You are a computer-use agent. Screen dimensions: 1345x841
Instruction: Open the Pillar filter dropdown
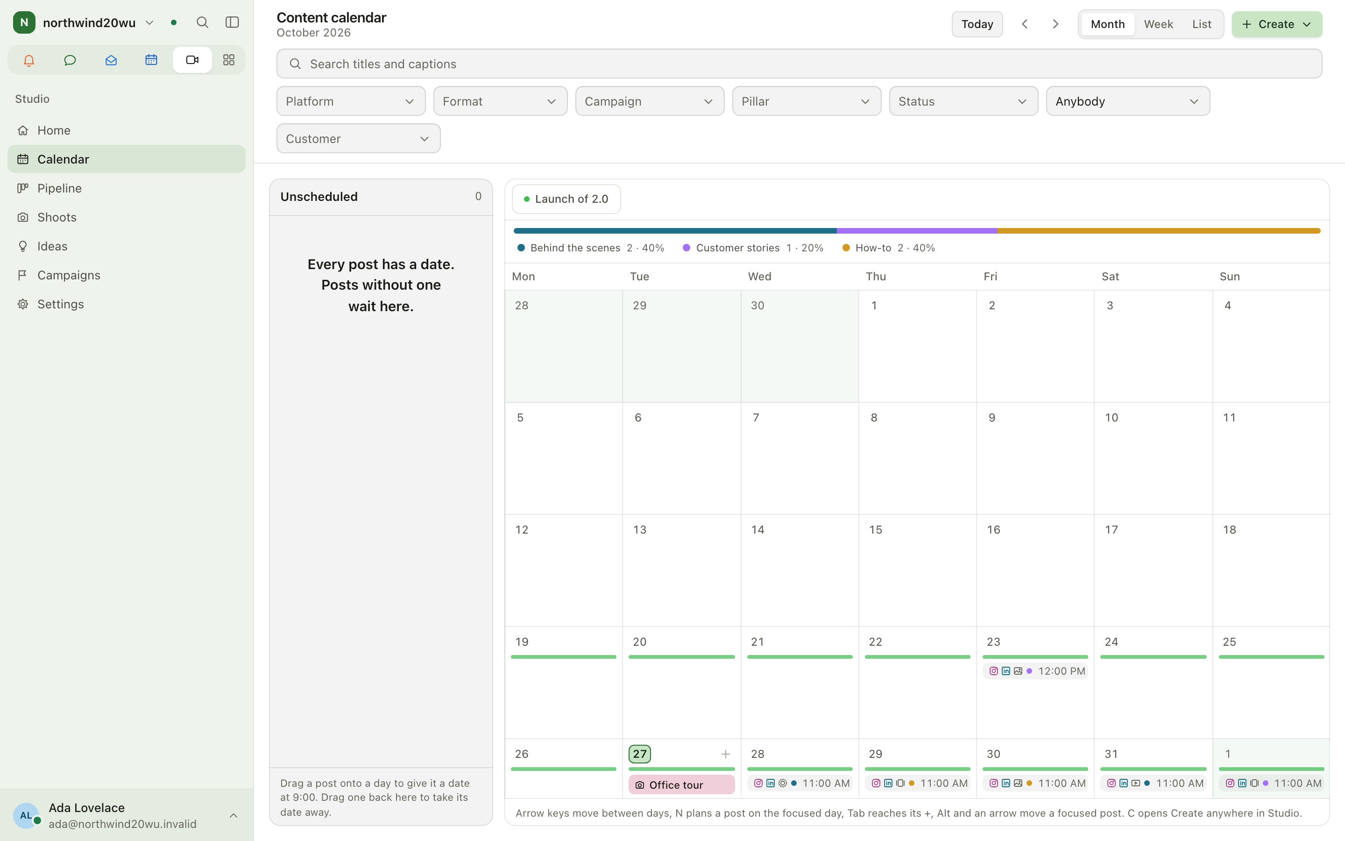807,101
